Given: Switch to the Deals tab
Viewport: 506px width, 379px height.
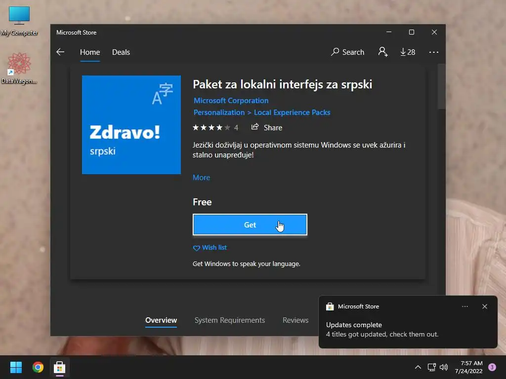Looking at the screenshot, I should pos(121,52).
